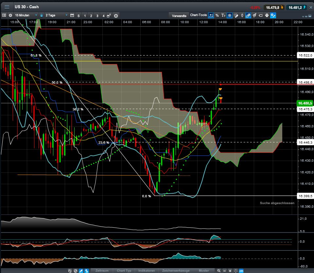Click the 16.475,3 price axis label
Screen dimensions: 314x273
305,109
